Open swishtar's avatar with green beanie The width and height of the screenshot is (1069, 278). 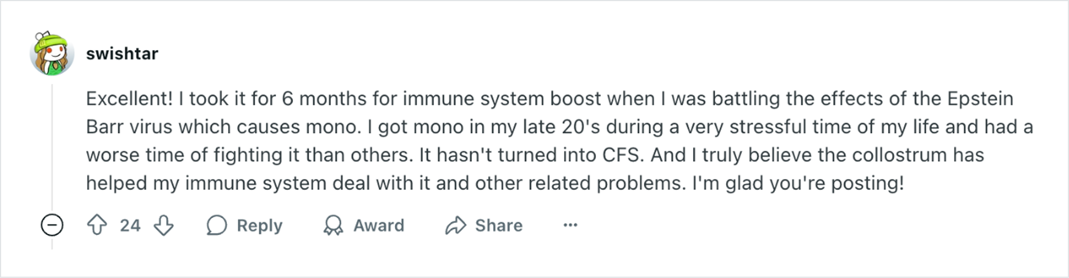pos(52,53)
